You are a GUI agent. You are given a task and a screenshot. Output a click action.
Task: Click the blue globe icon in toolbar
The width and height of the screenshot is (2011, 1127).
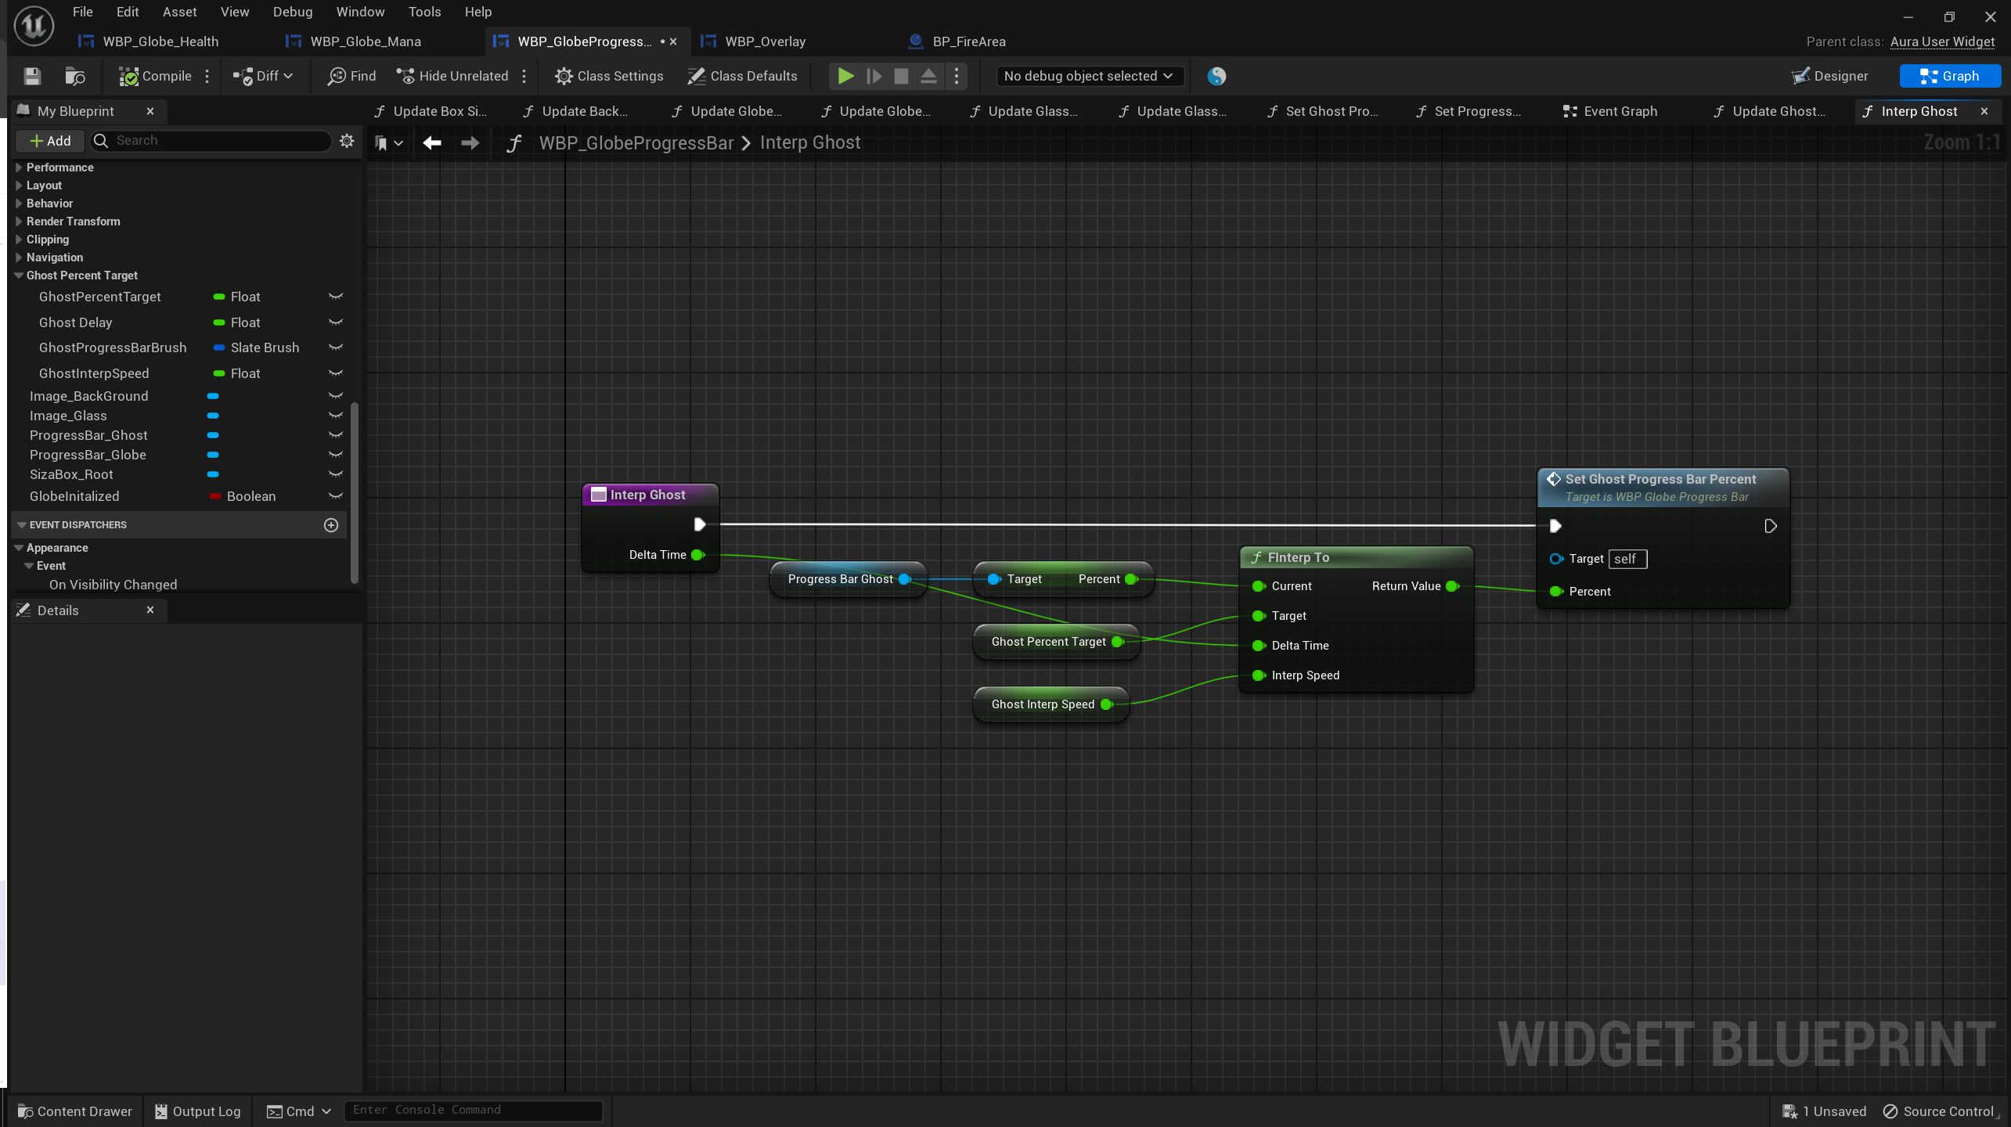pos(1216,76)
